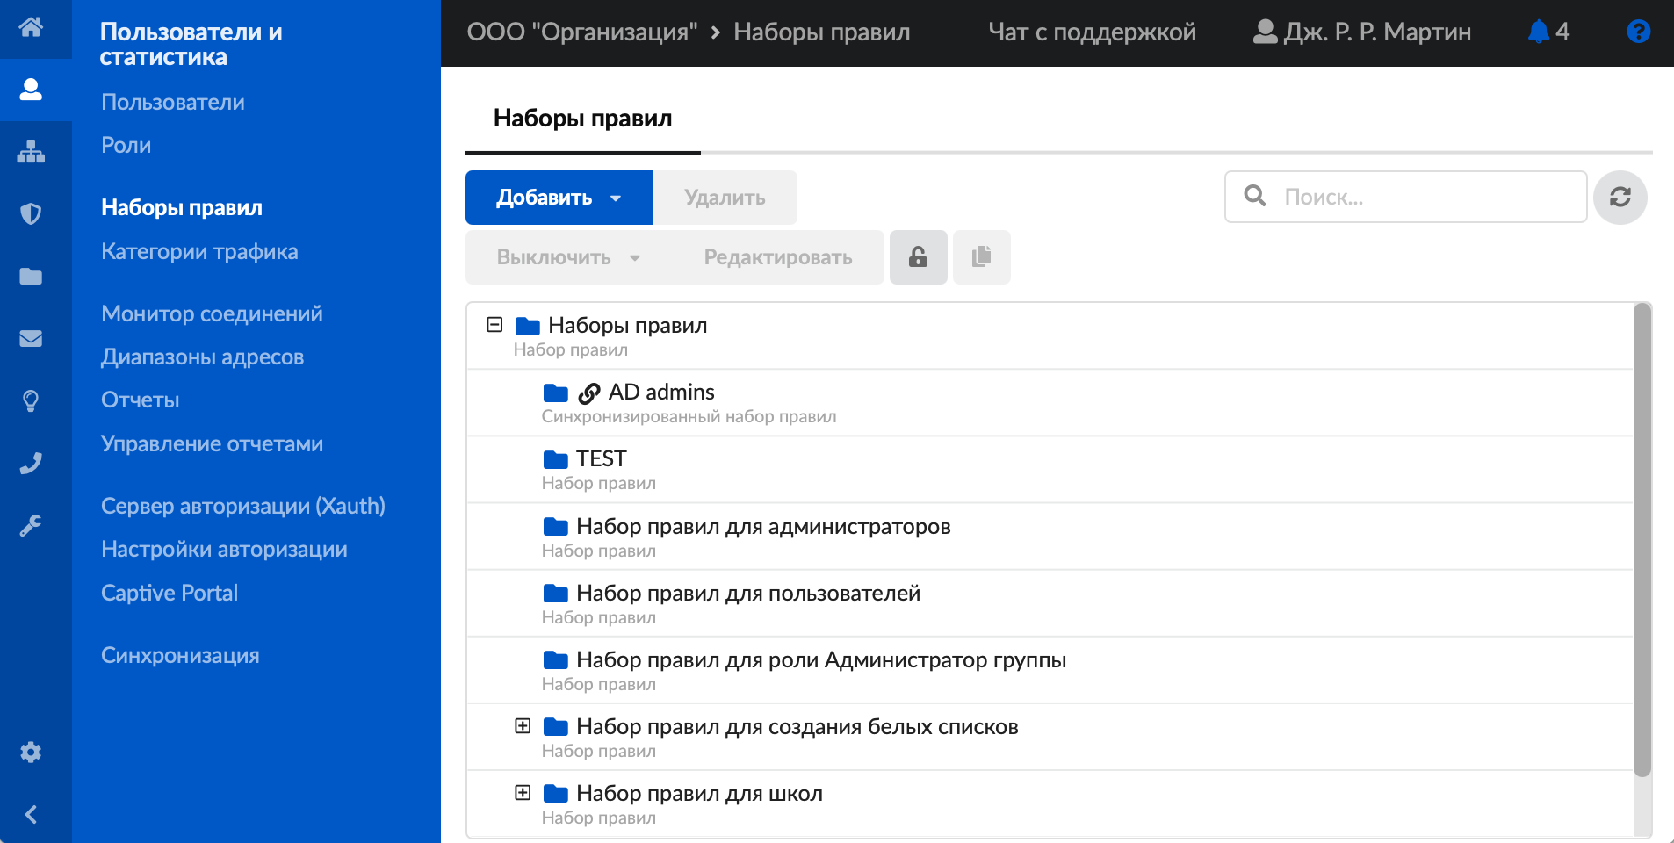Click the rule sets list vertical scrollbar
The height and width of the screenshot is (843, 1674).
tap(1642, 540)
